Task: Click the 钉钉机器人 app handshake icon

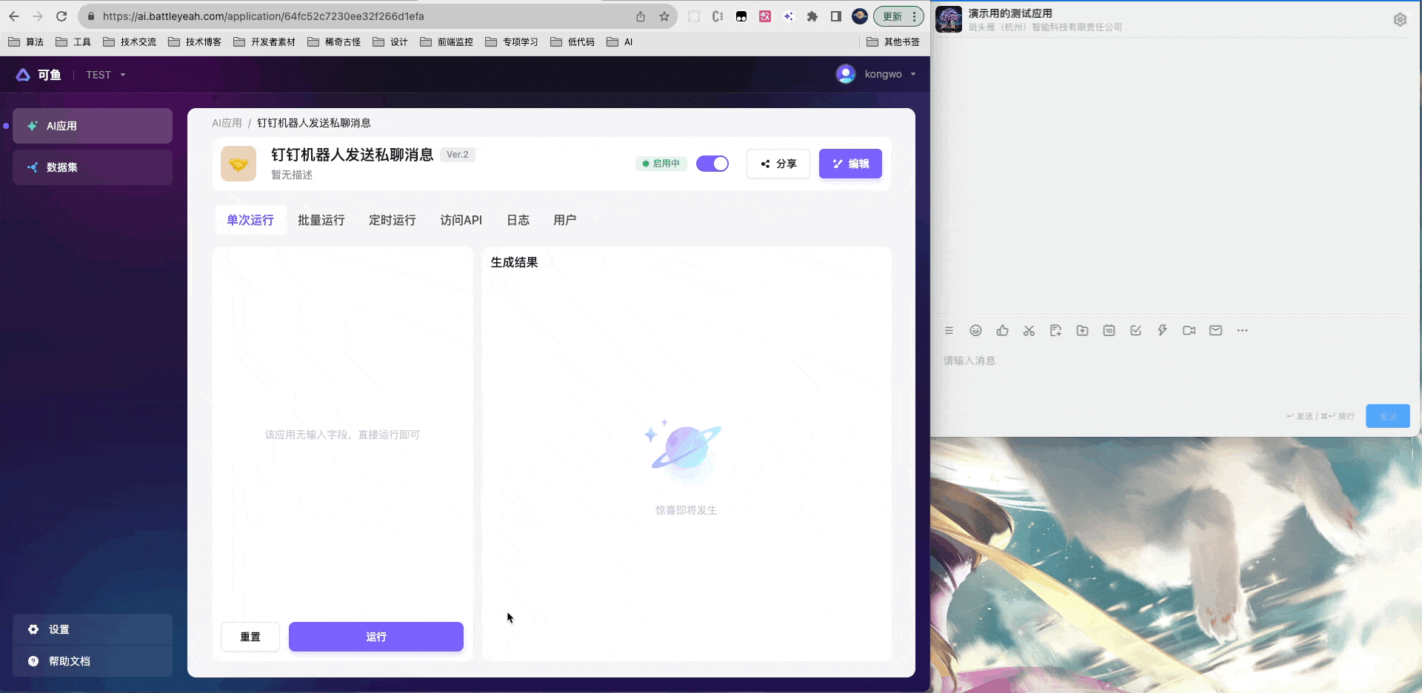Action: (x=238, y=164)
